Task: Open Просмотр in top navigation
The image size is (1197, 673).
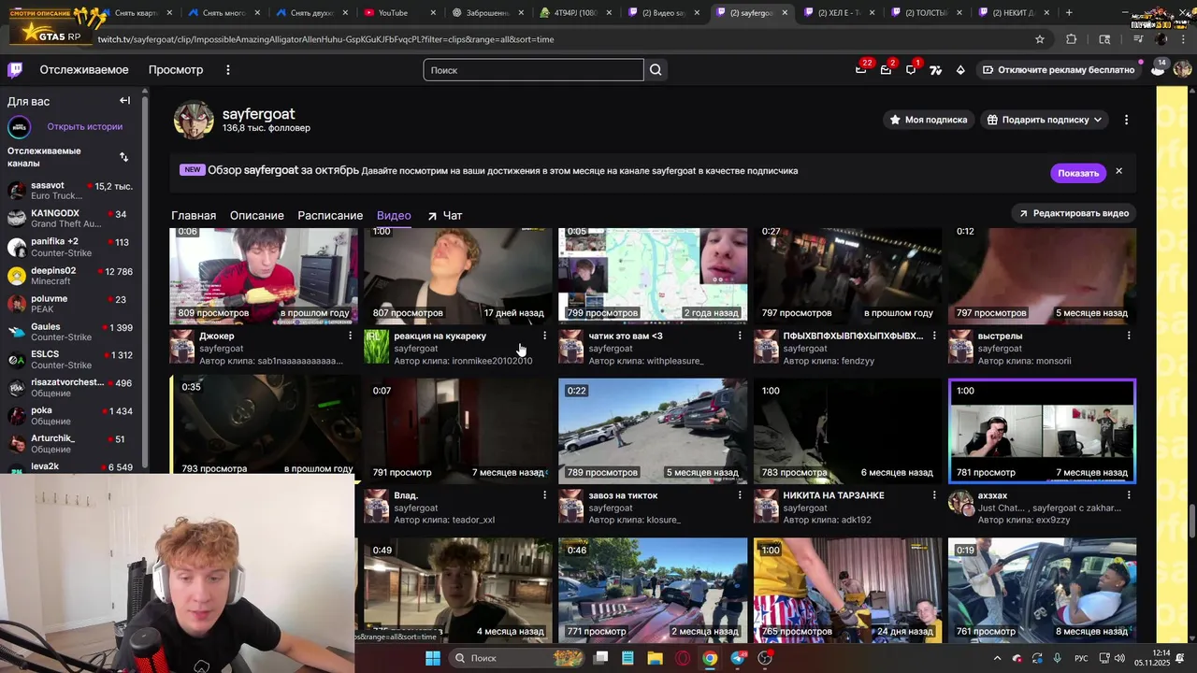Action: pos(176,70)
